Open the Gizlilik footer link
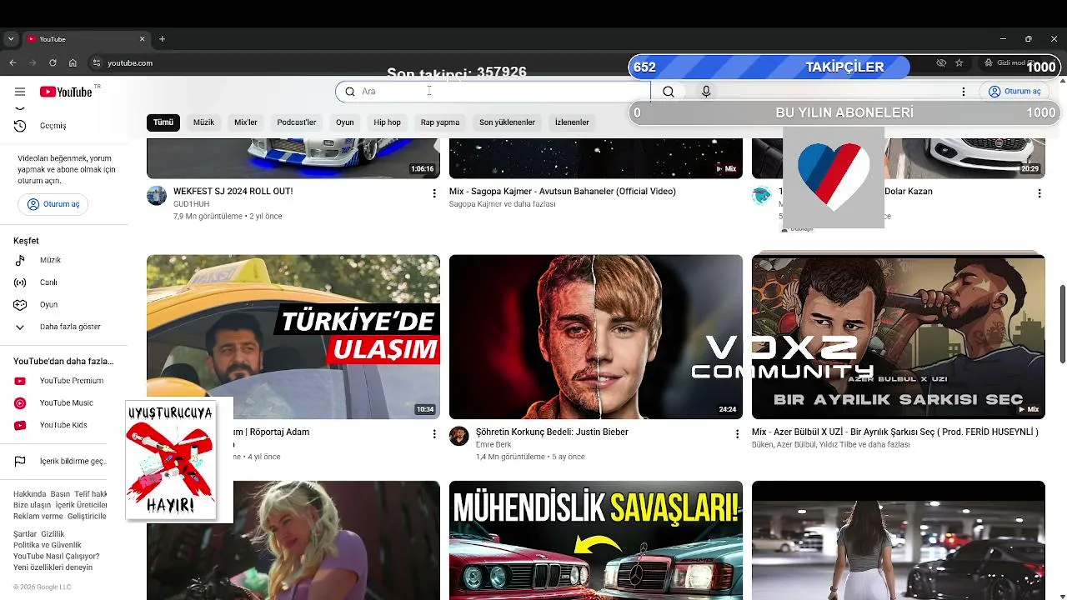 [53, 534]
